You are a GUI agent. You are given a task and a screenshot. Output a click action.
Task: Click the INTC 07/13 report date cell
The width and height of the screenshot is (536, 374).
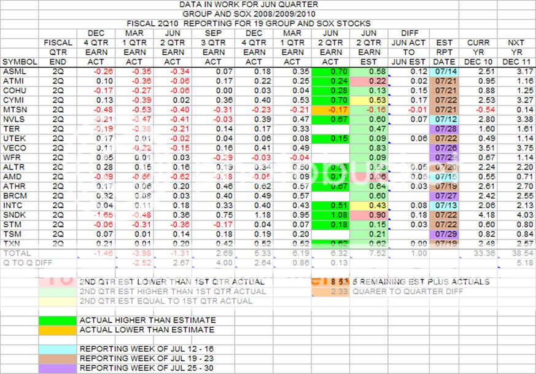point(444,205)
